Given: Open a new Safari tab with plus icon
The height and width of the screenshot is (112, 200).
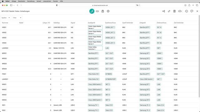Looking at the screenshot, I should click(193, 5).
